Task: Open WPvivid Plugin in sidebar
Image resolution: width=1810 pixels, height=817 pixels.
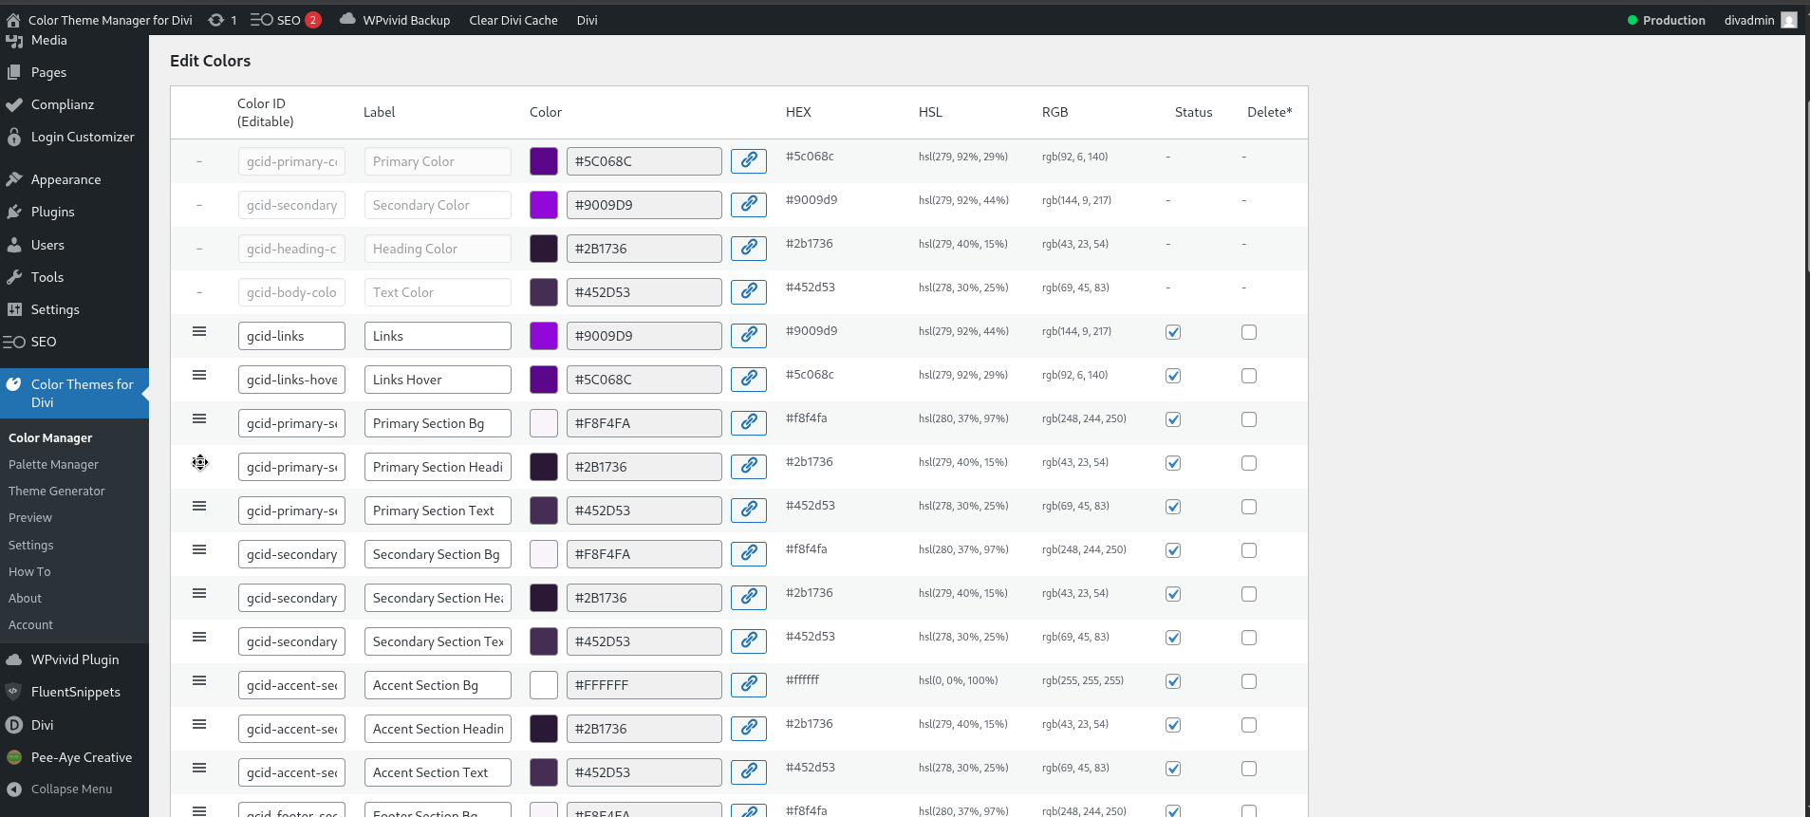Action: (x=74, y=659)
